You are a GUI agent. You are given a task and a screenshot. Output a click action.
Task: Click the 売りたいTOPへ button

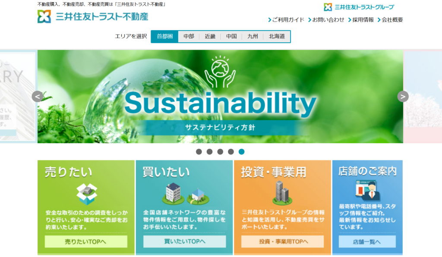(x=86, y=241)
